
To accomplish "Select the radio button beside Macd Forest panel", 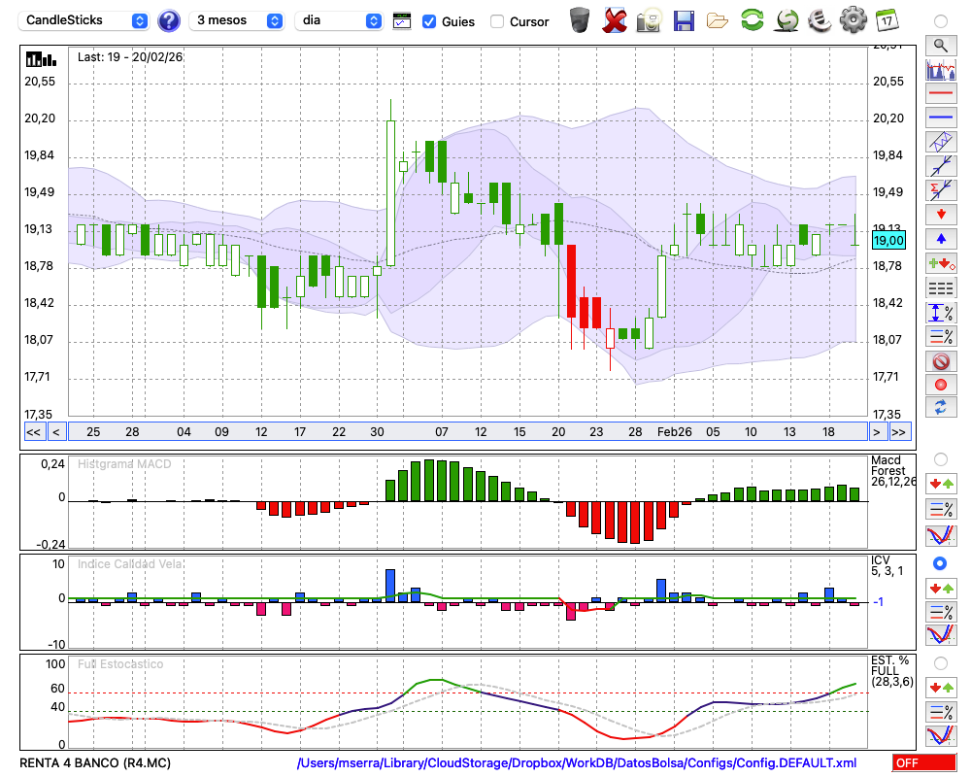I will click(x=940, y=459).
